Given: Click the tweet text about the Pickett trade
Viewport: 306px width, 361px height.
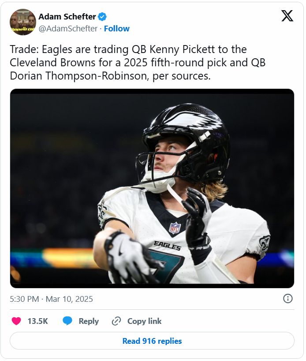Looking at the screenshot, I should tap(138, 62).
